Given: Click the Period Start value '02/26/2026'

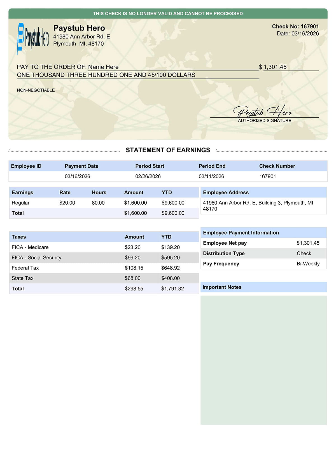Looking at the screenshot, I should (x=148, y=176).
